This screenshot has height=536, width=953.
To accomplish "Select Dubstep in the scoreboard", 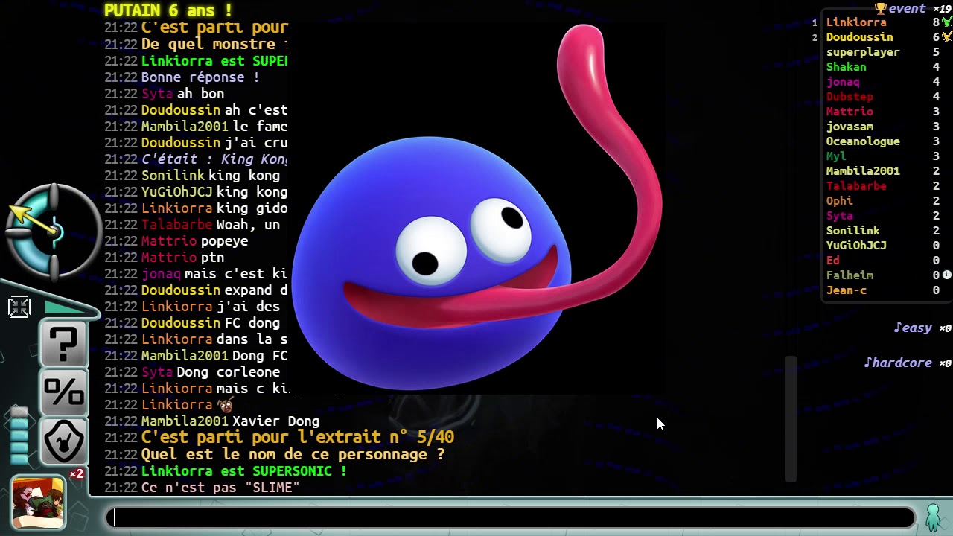I will 850,97.
